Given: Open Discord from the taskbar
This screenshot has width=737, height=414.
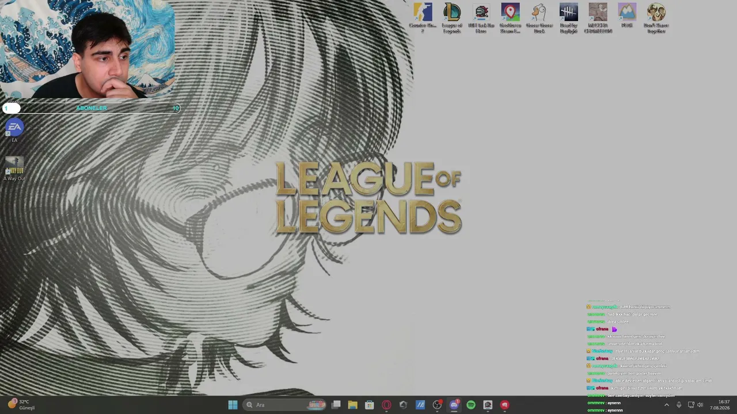Looking at the screenshot, I should (x=454, y=405).
